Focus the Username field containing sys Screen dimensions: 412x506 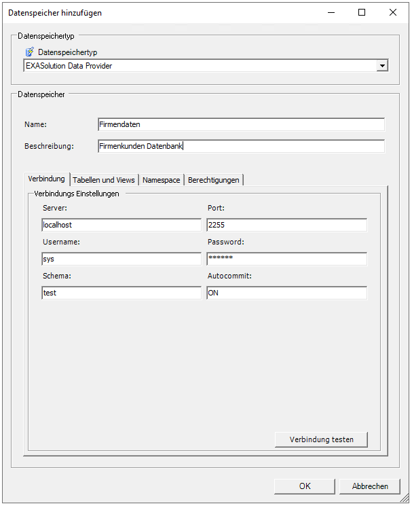(x=121, y=259)
